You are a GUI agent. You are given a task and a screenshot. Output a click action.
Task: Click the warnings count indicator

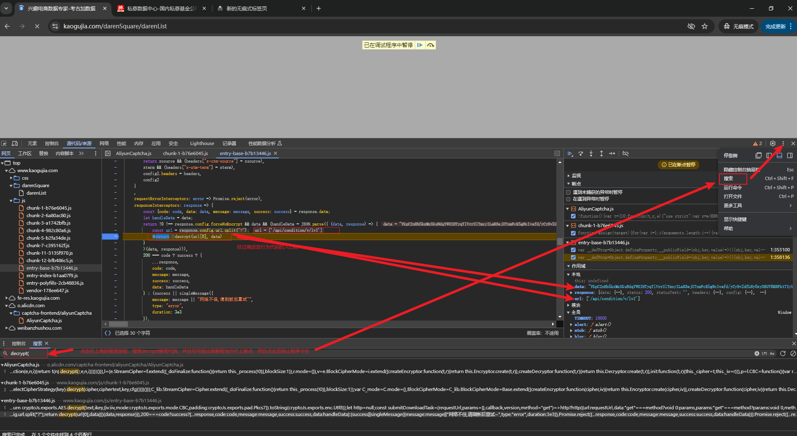(x=758, y=143)
